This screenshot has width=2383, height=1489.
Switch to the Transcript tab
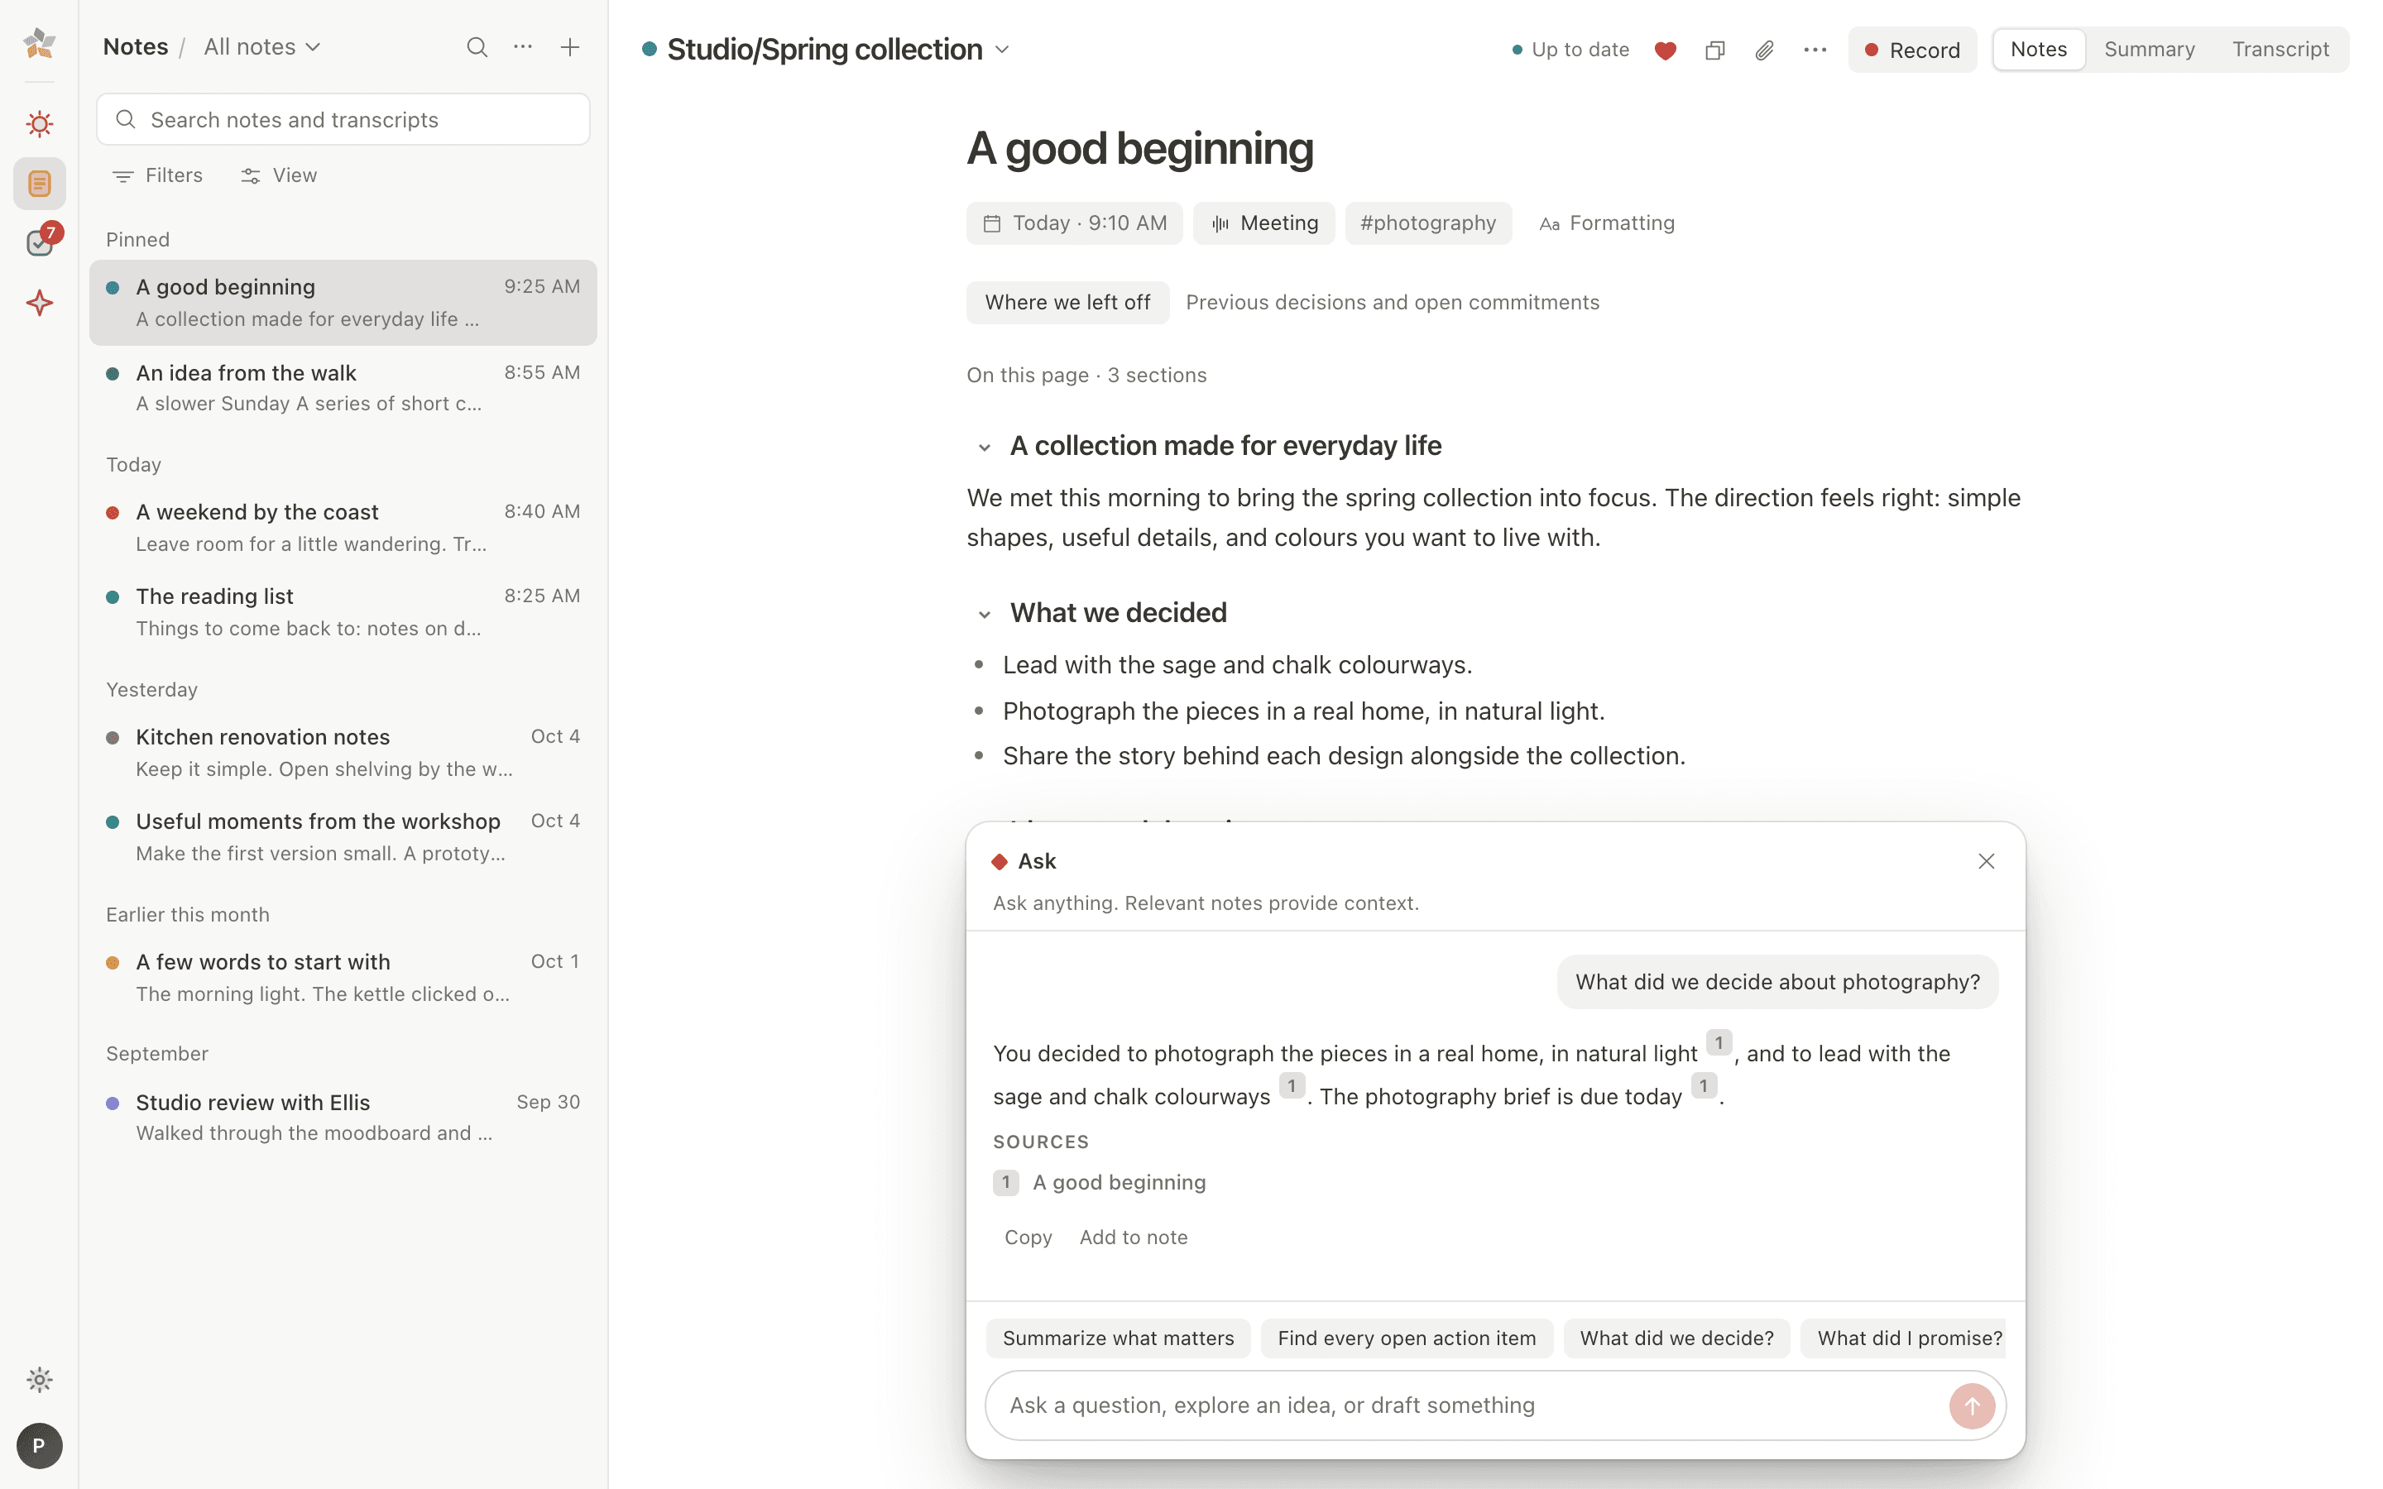click(x=2280, y=50)
